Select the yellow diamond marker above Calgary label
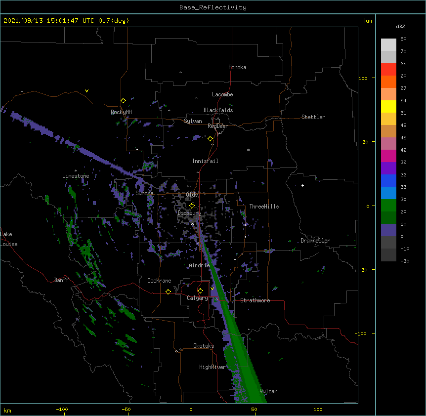426x416 pixels. pyautogui.click(x=200, y=291)
